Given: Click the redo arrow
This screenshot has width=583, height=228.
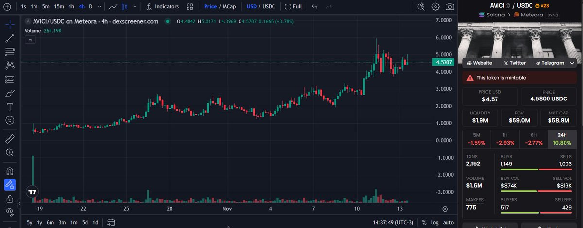Looking at the screenshot, I should [x=329, y=7].
